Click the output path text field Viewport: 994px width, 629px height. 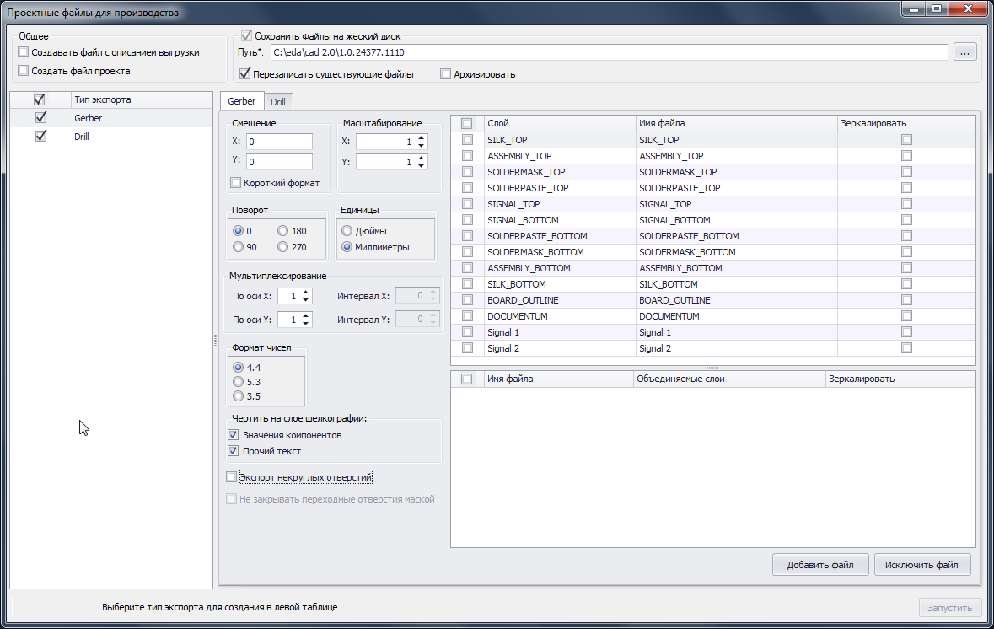pyautogui.click(x=610, y=52)
